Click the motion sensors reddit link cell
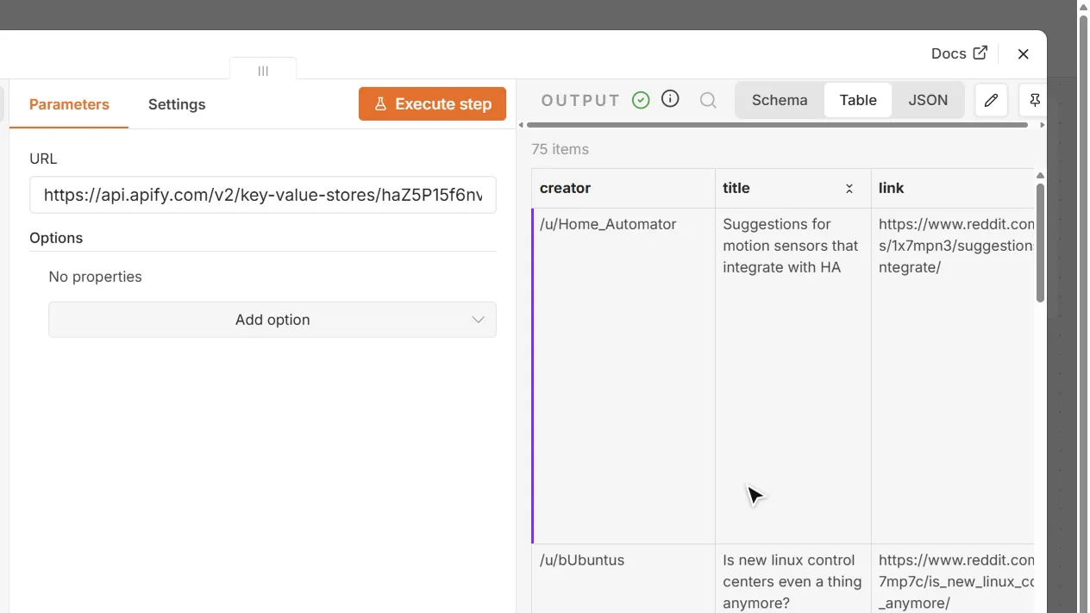 pyautogui.click(x=953, y=376)
